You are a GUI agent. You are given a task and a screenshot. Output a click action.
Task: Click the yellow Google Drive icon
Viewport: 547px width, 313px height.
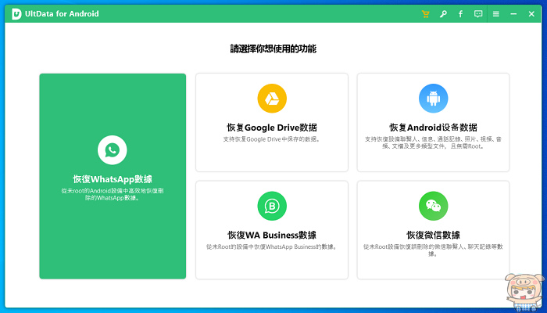(272, 98)
